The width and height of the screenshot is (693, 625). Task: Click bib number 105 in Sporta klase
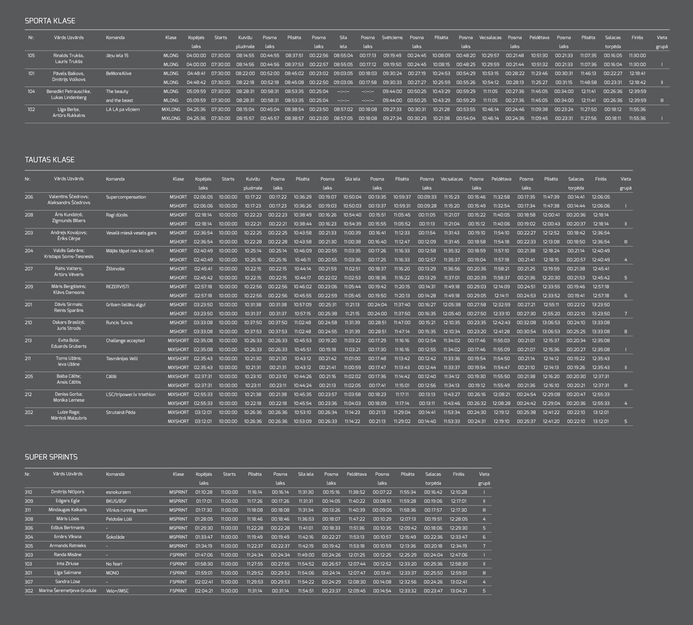click(x=31, y=56)
